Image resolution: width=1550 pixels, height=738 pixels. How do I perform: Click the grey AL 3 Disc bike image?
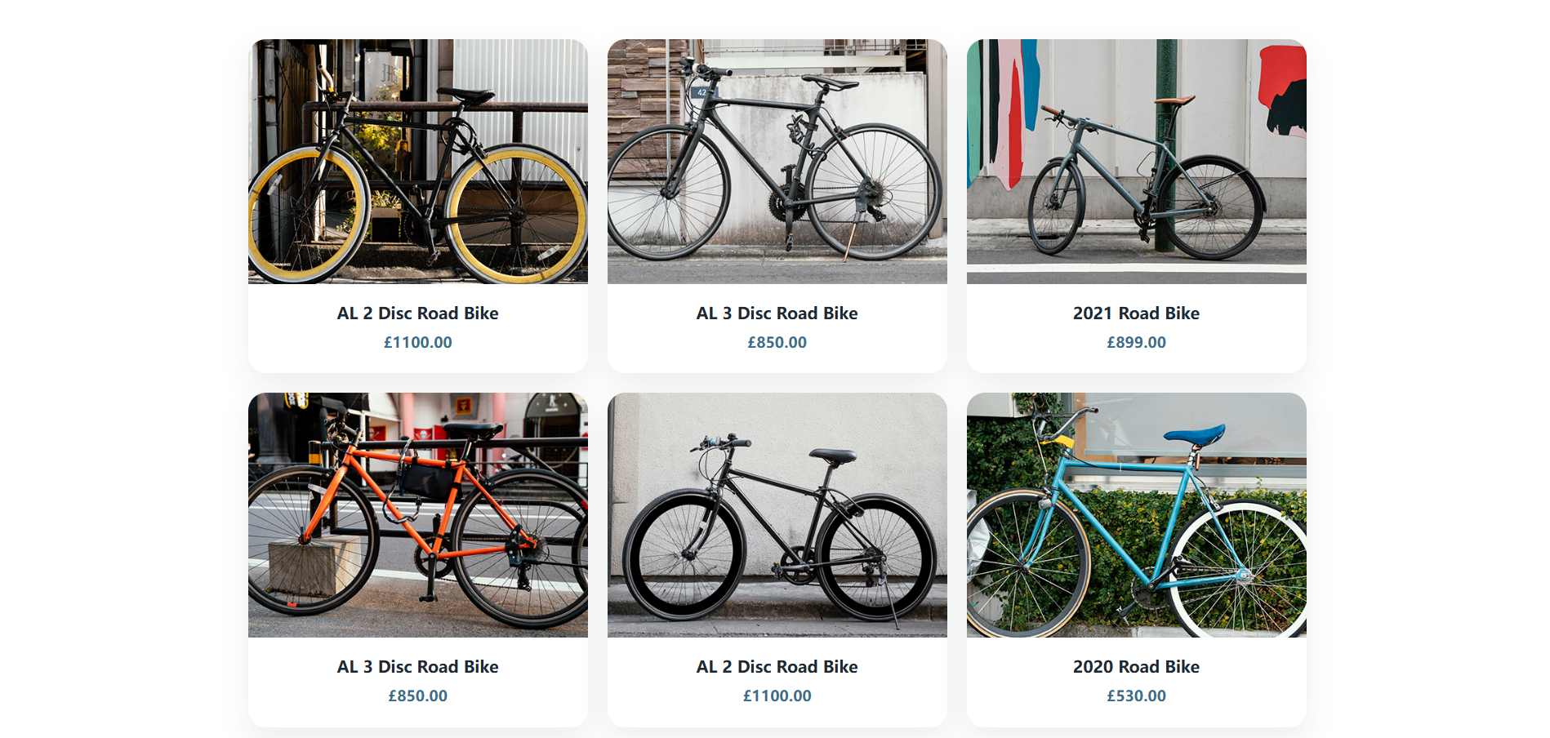pos(776,161)
